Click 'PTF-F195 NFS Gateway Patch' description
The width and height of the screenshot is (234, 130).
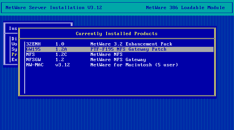click(128, 49)
